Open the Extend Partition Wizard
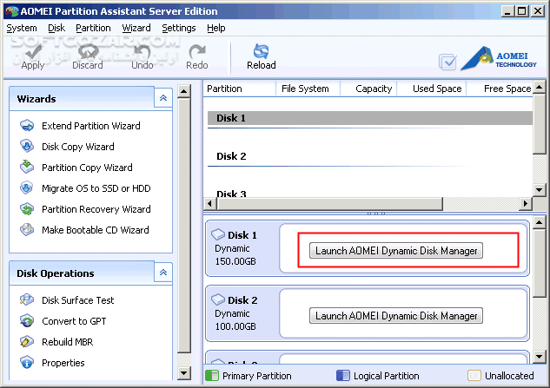Image resolution: width=550 pixels, height=388 pixels. coord(90,126)
